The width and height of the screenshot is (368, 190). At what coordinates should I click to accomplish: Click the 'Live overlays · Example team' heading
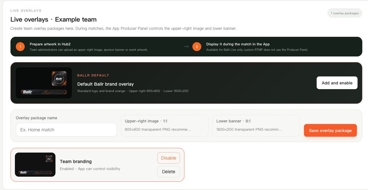54,19
